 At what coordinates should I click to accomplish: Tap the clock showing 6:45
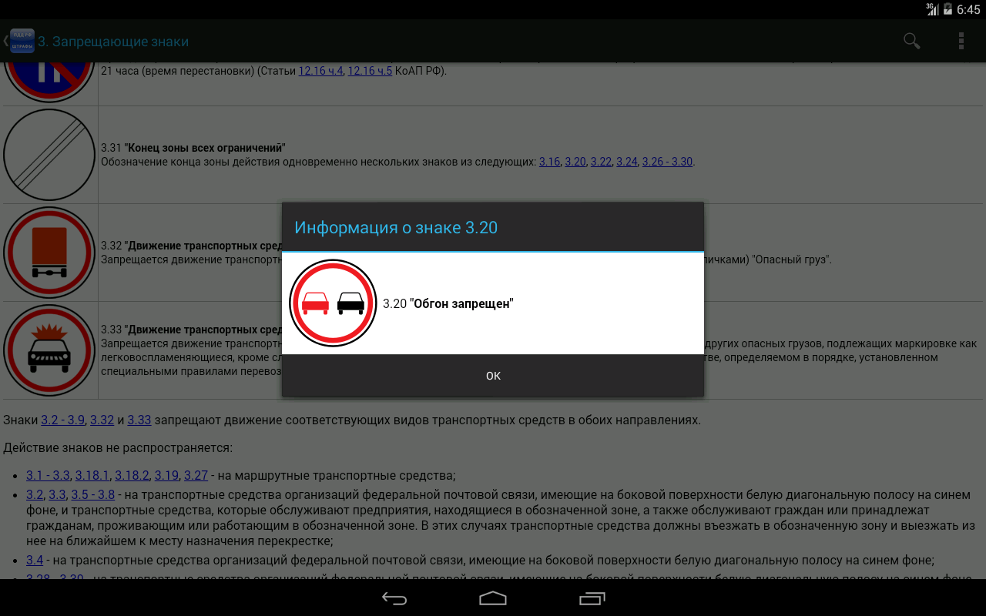point(968,9)
